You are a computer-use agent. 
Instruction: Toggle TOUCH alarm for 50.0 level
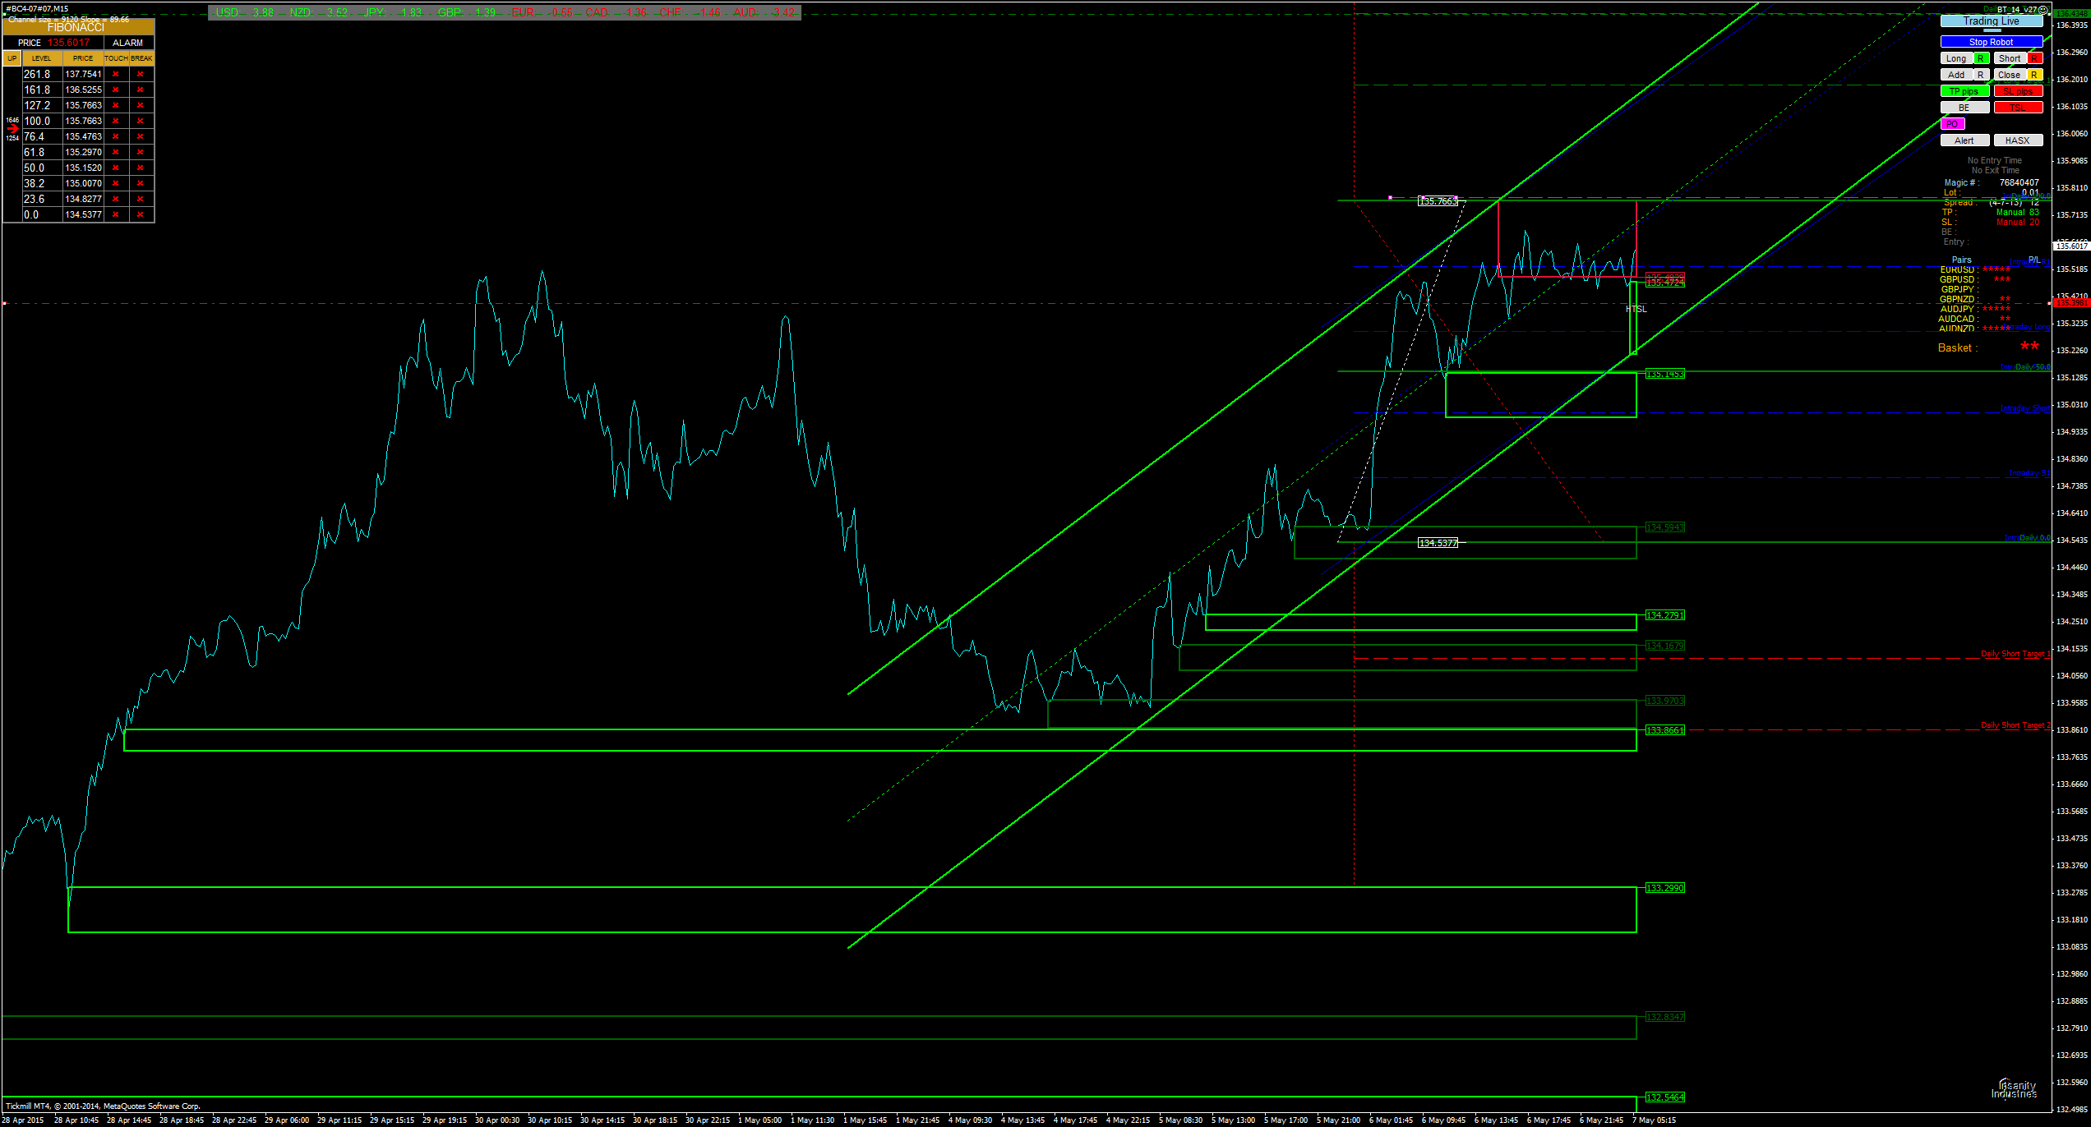click(116, 168)
